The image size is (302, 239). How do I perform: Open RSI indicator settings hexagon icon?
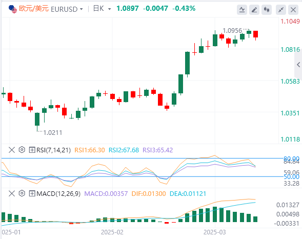[22, 150]
